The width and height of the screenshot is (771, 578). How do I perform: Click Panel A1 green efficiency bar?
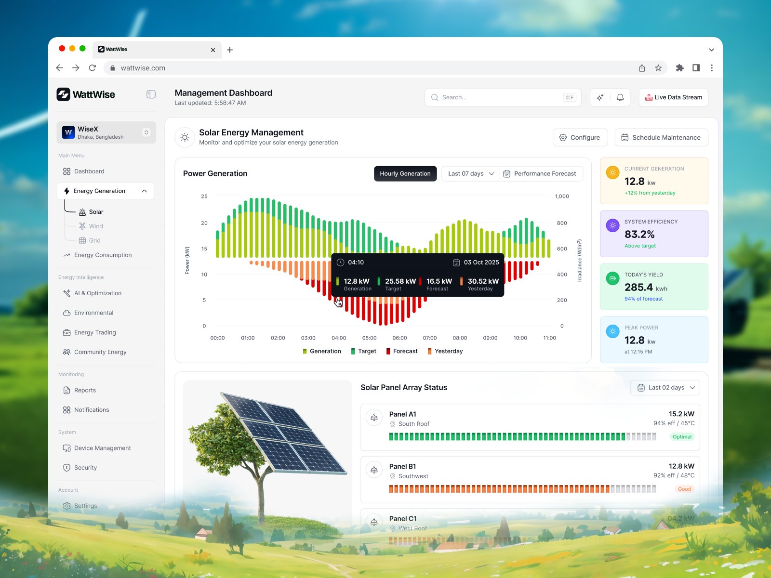point(507,437)
